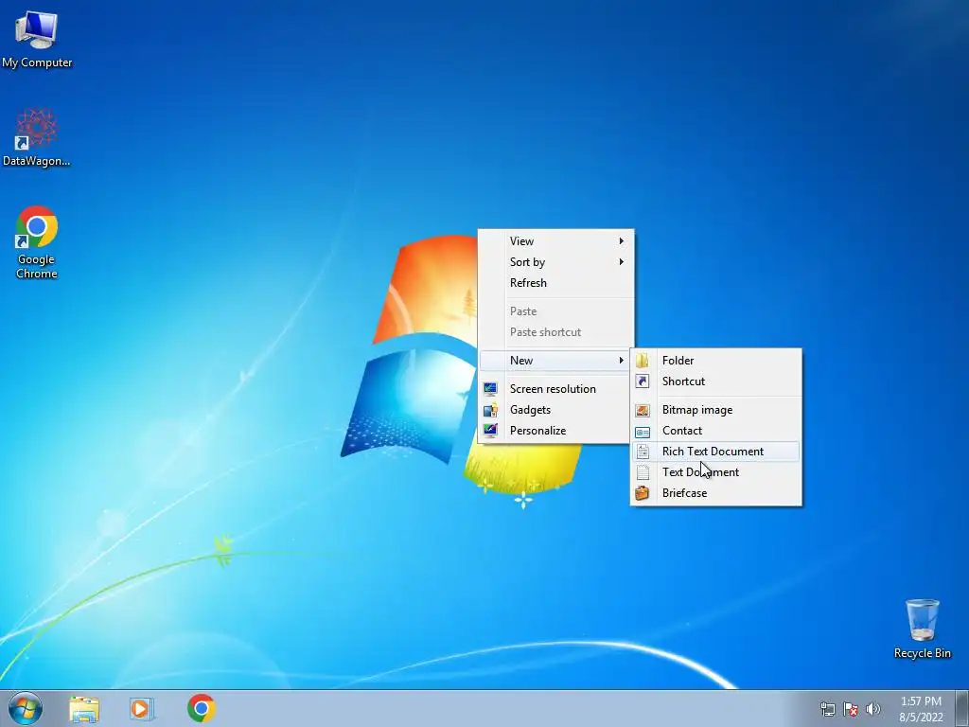The width and height of the screenshot is (969, 727).
Task: Choose Refresh from the context menu
Action: (x=556, y=283)
